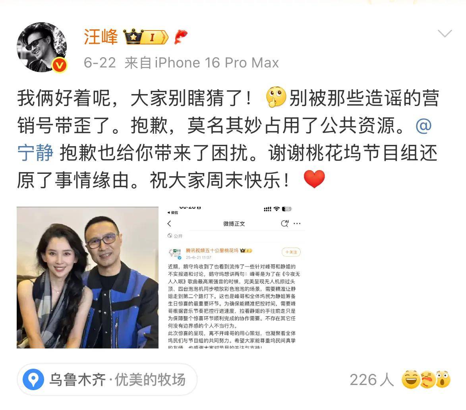Open the post options chevron dropdown
The width and height of the screenshot is (466, 410).
point(445,33)
